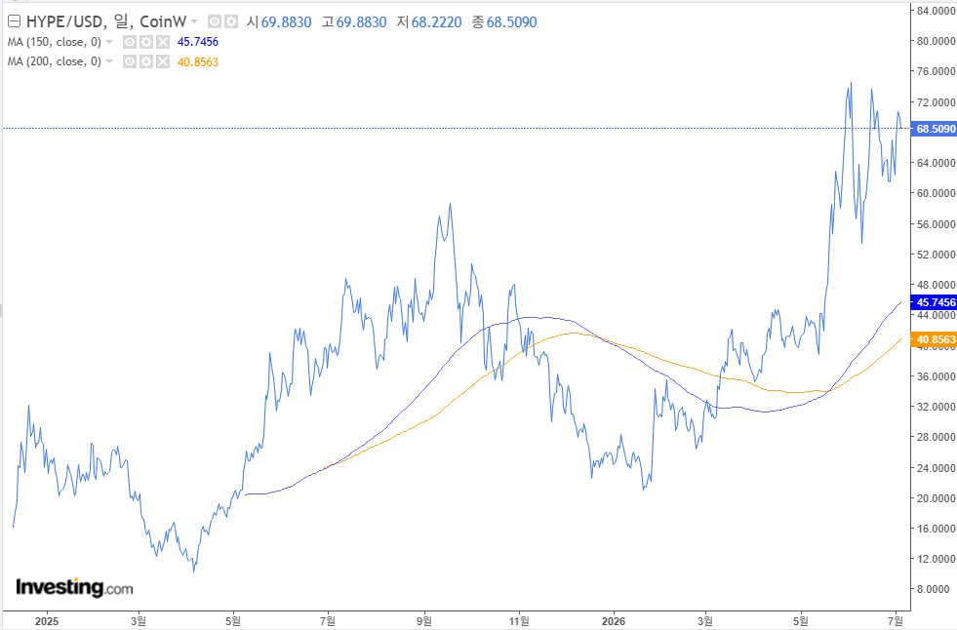Click the 72.0000 price axis label

click(937, 101)
